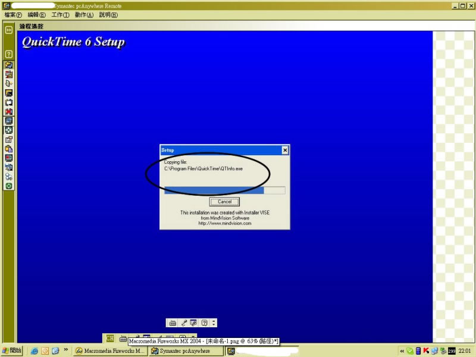This screenshot has width=476, height=357.
Task: Click the network computers tray icon
Action: [434, 351]
